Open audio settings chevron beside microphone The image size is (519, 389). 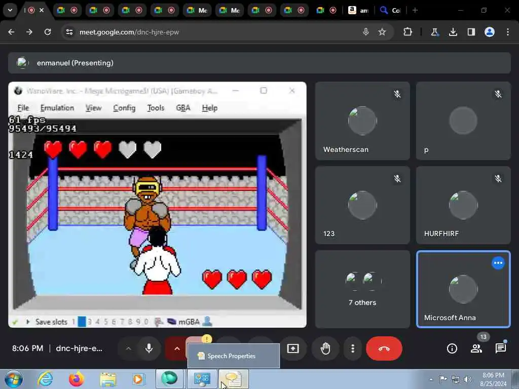(x=128, y=348)
